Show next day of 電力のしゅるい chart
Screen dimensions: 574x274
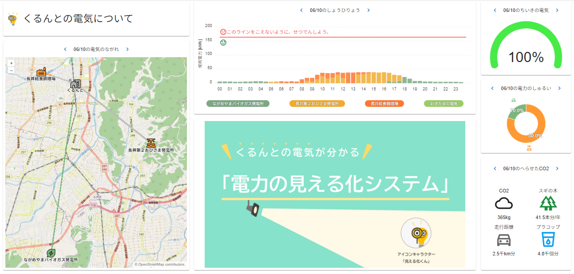[559, 88]
